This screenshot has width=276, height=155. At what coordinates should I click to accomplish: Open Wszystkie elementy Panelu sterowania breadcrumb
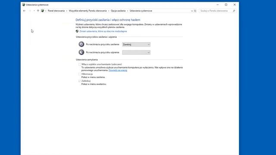88,11
